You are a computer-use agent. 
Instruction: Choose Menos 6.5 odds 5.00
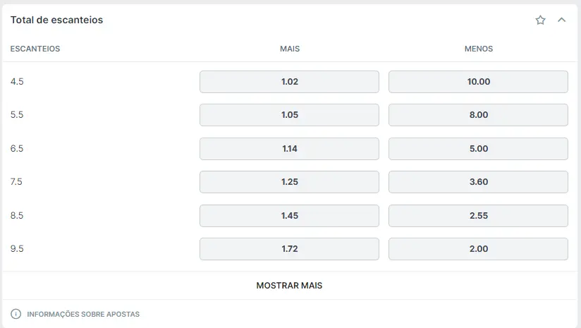click(478, 149)
